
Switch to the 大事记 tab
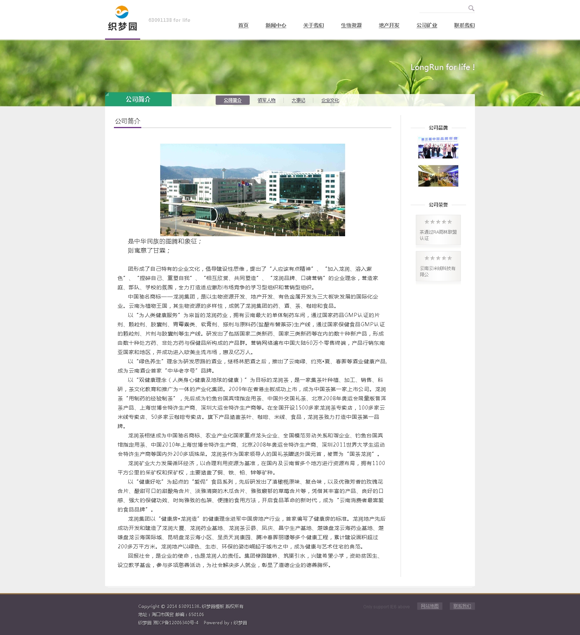pos(298,100)
